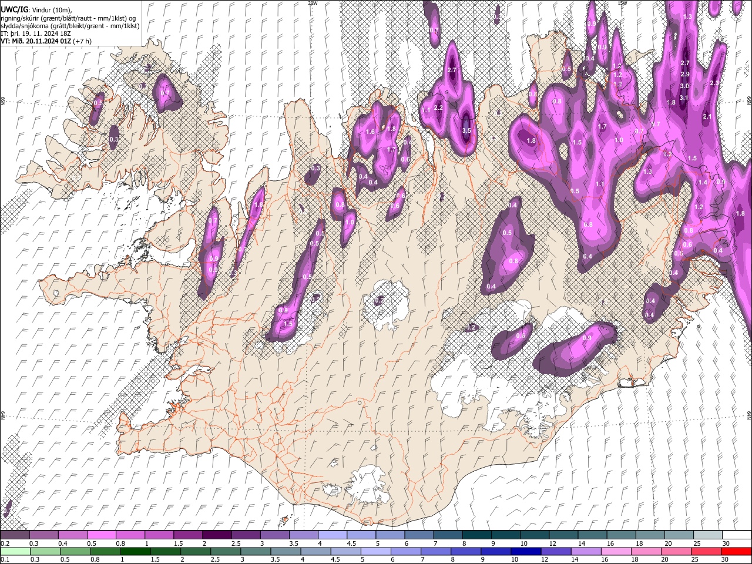Click the 2.9 snowfall value on the map
Screen dimensions: 752x564
[685, 74]
